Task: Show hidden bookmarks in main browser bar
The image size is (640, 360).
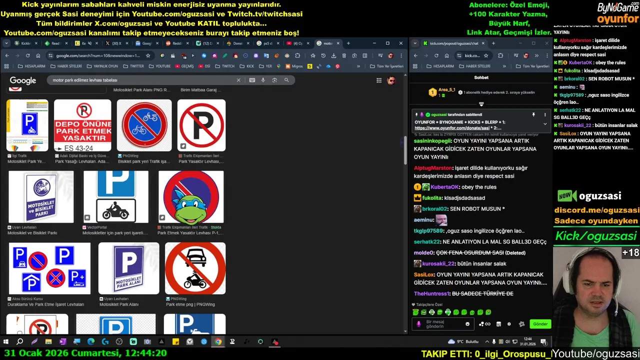Action: pyautogui.click(x=358, y=66)
